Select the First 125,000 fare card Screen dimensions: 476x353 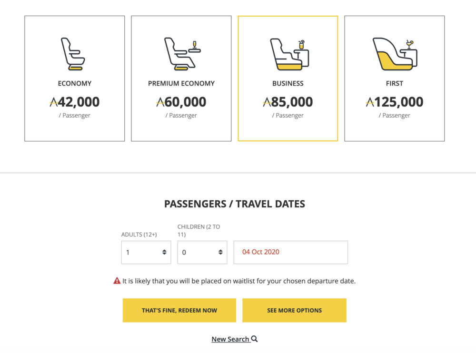(x=395, y=78)
